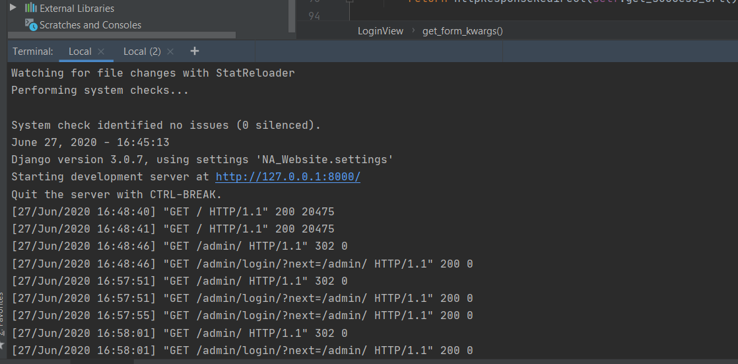Switch to the Local (2) terminal tab

coord(142,52)
